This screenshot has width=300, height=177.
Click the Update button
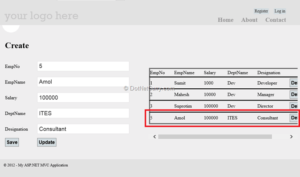(x=47, y=142)
